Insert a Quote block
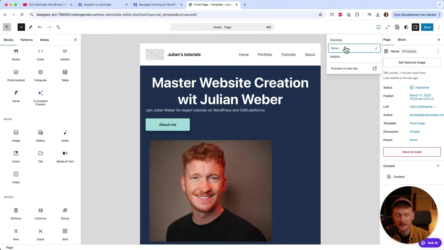The width and height of the screenshot is (444, 250). pos(16,55)
